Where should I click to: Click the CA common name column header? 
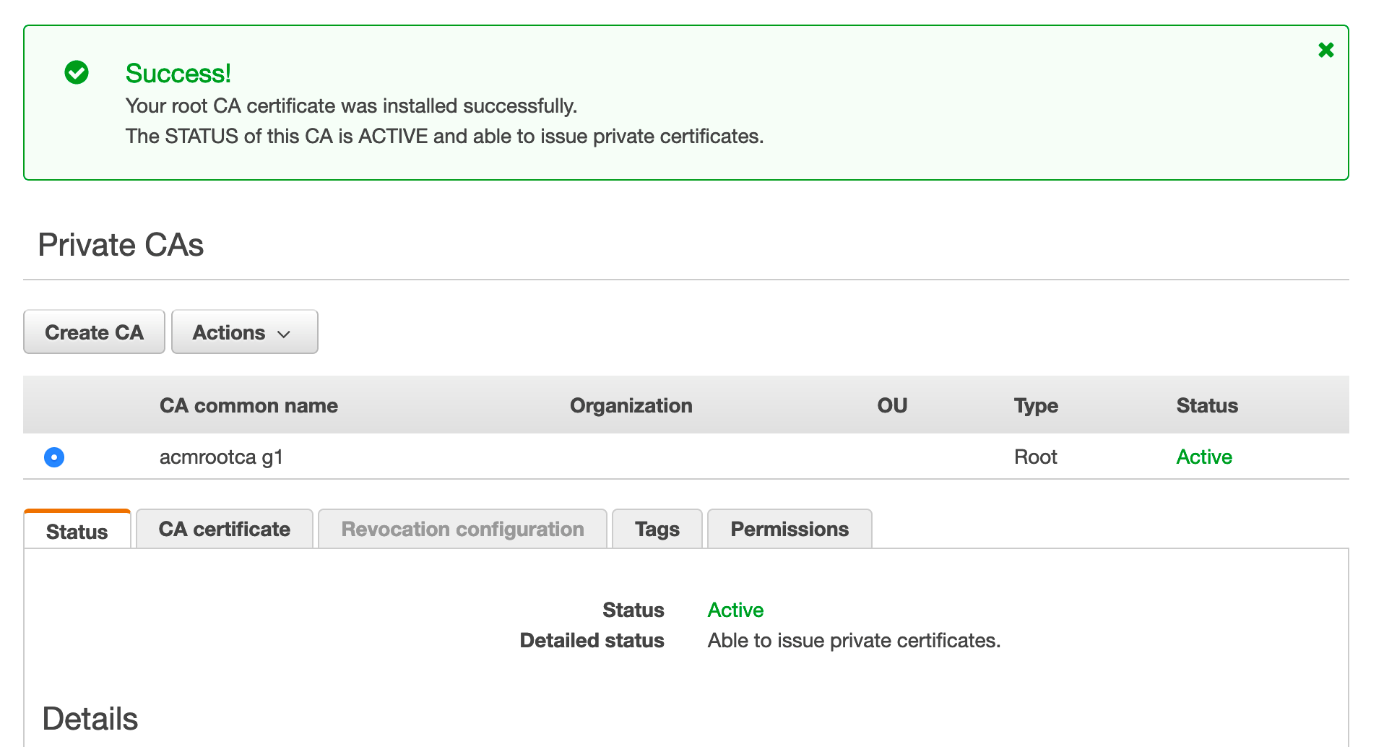tap(248, 405)
